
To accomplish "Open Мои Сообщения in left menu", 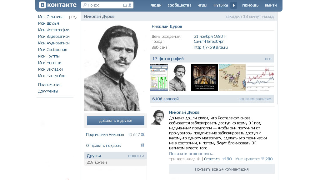I will click(52, 50).
